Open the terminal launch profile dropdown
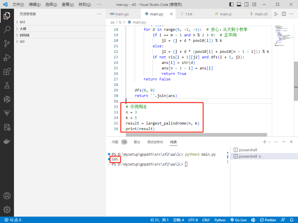This screenshot has height=223, width=298. 269,142
